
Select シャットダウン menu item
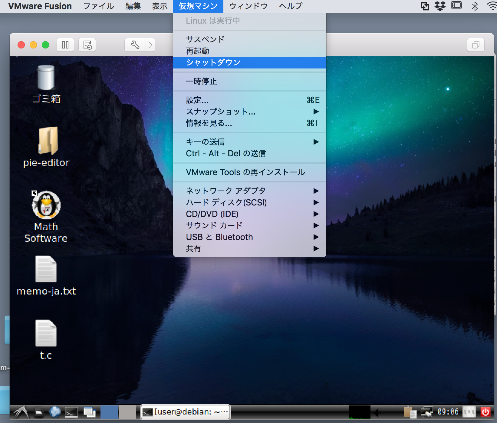pyautogui.click(x=250, y=62)
